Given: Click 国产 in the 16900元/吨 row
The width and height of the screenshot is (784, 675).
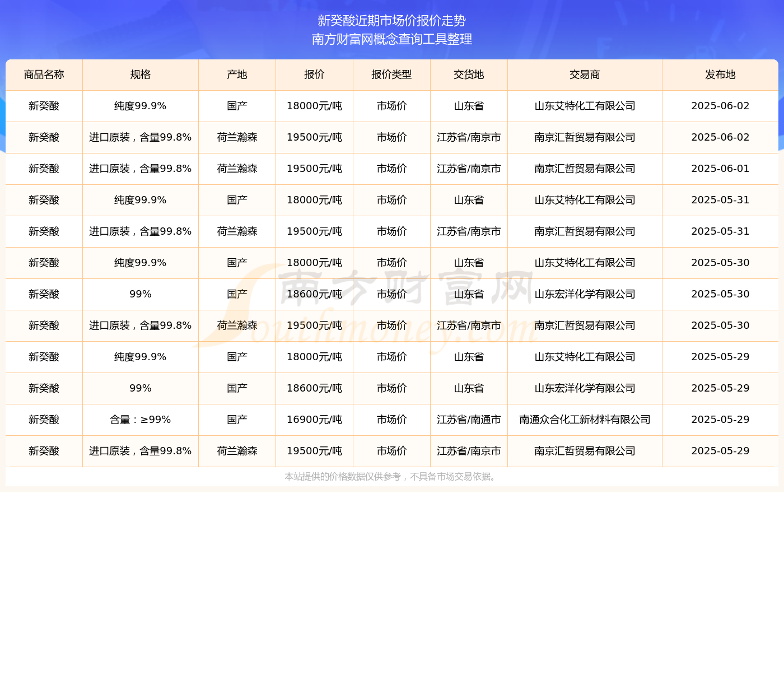Looking at the screenshot, I should pyautogui.click(x=237, y=420).
